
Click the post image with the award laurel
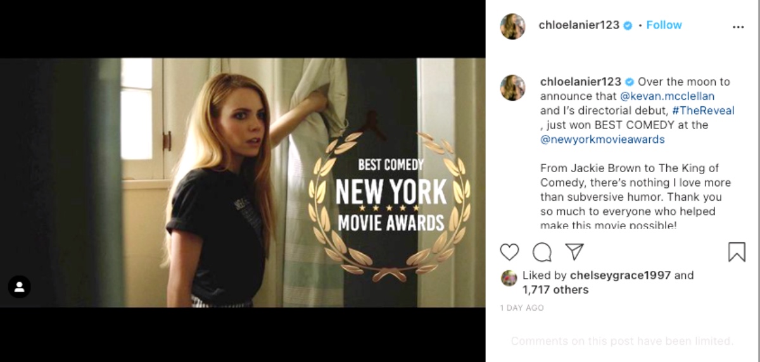tap(243, 182)
